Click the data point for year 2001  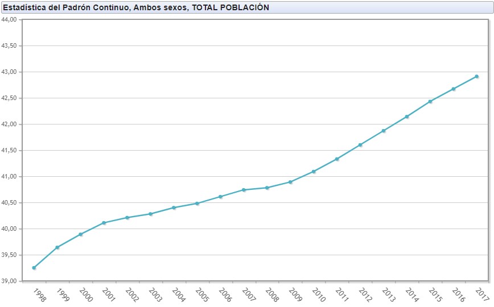104,223
